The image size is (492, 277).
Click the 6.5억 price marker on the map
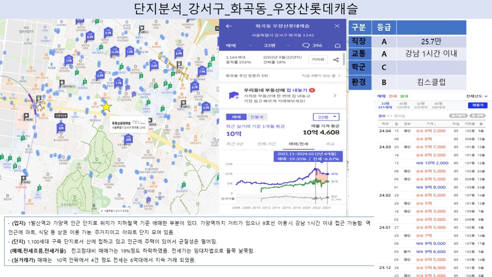click(x=206, y=107)
